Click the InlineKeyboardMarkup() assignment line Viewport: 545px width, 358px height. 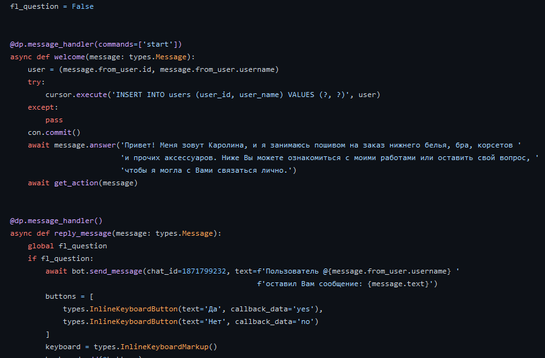(x=131, y=347)
